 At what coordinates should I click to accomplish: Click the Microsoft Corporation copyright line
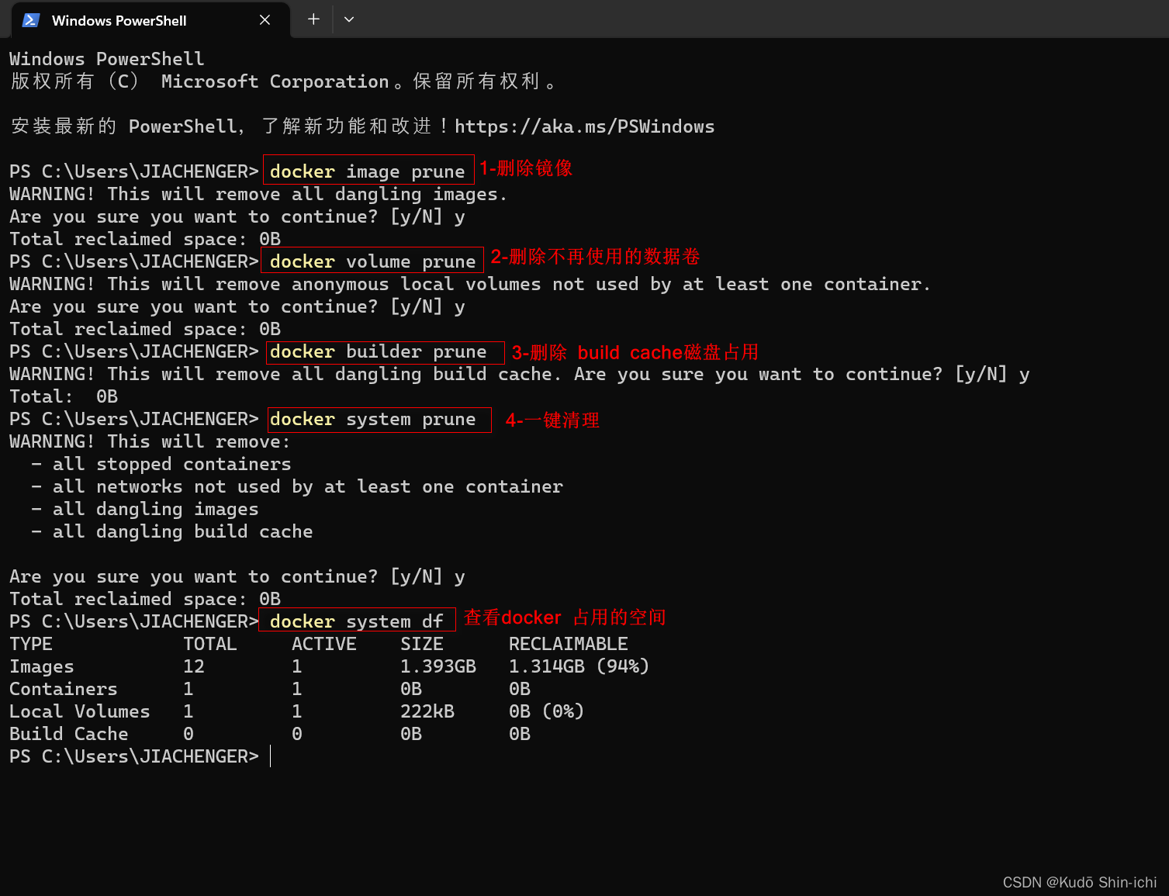coord(283,81)
